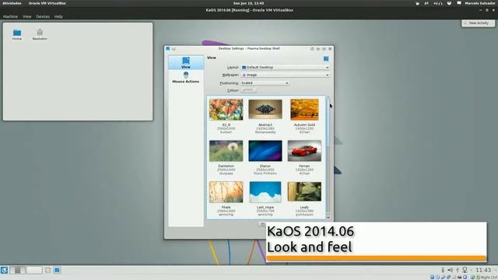Screen dimensions: 498x280
Task: Open the Positioning dropdown set to Scaled
Action: [265, 83]
